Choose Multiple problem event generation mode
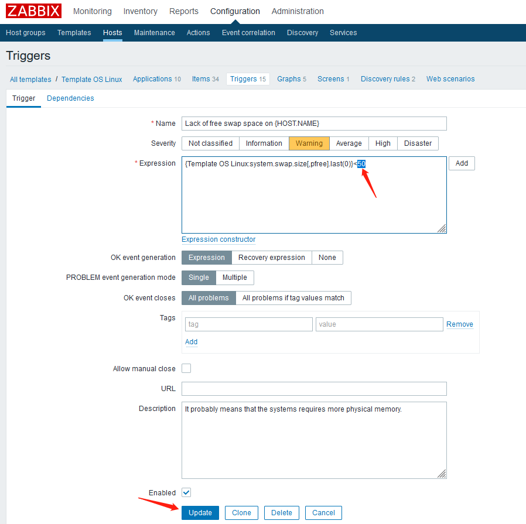The image size is (526, 524). (234, 278)
